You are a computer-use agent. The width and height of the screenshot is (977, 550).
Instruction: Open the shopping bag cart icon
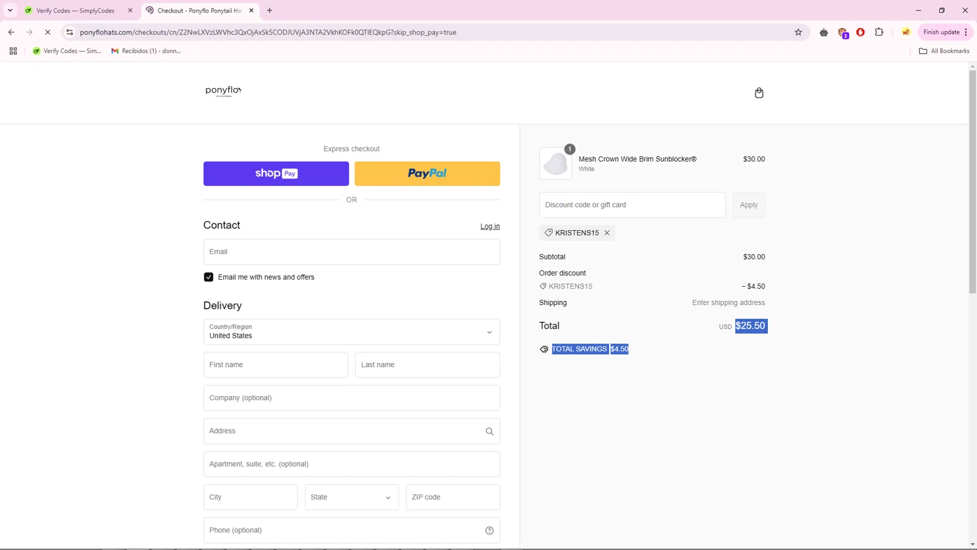tap(759, 93)
